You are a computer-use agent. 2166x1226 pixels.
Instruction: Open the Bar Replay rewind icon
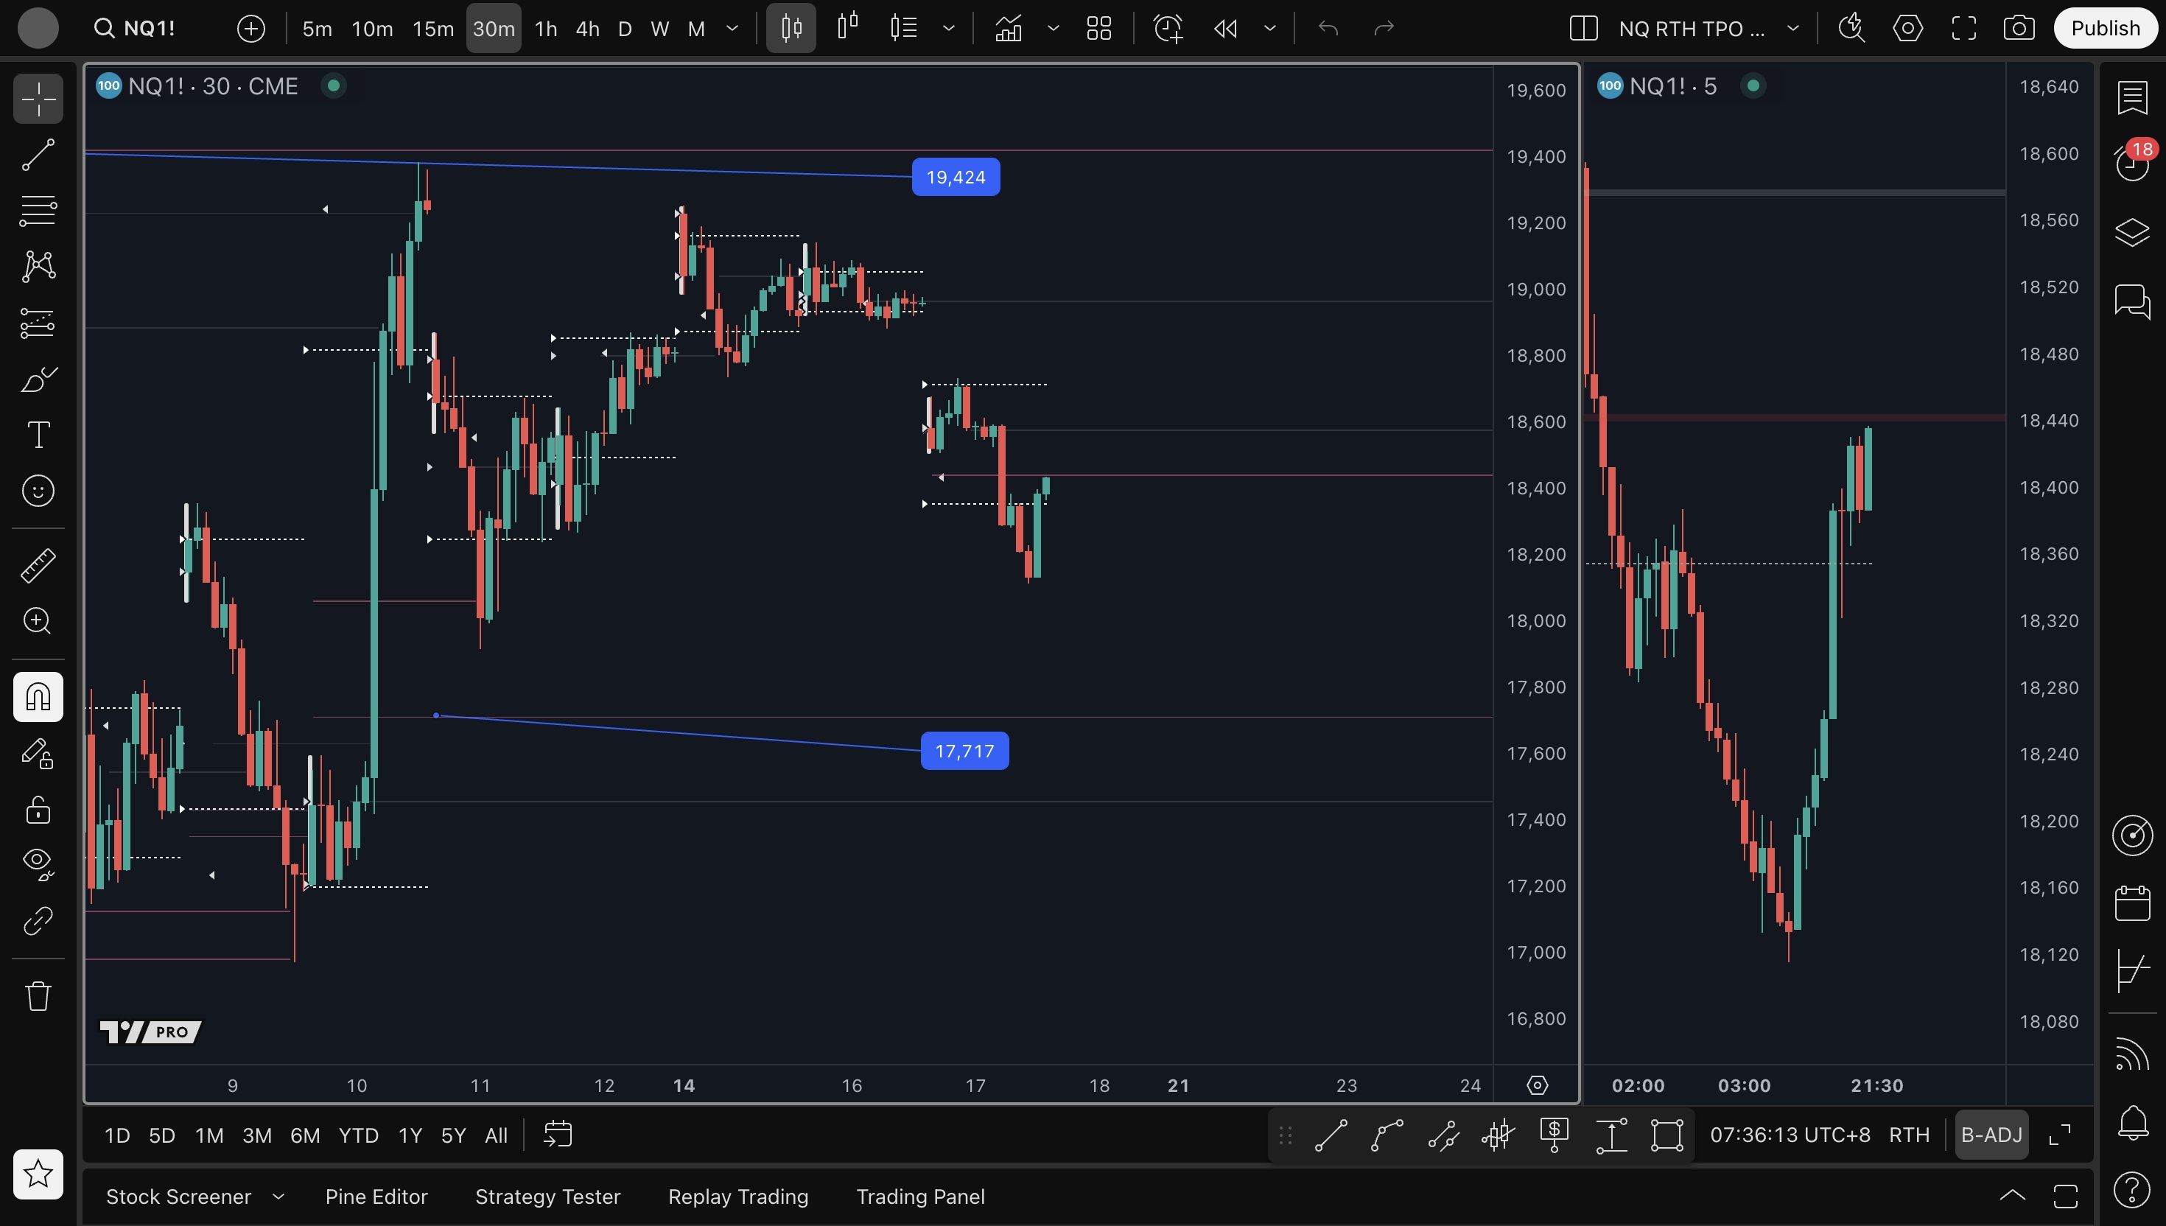(1225, 29)
